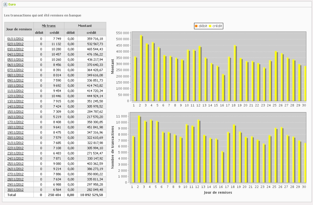
Task: Collapse the Euro panel with chevron icon
Action: (x=5, y=5)
